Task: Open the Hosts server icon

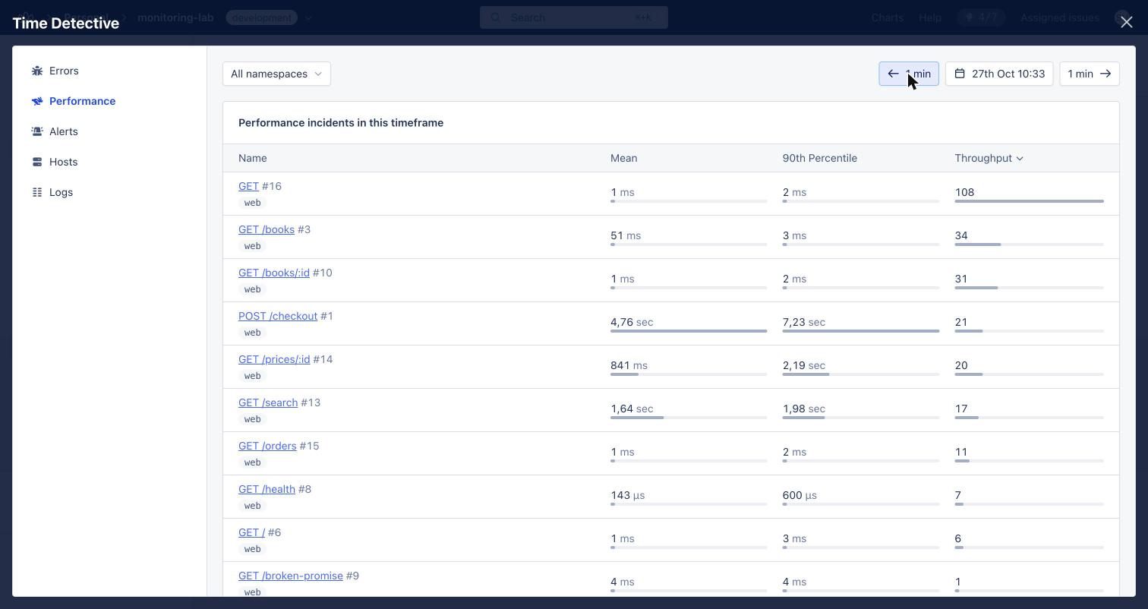Action: tap(37, 162)
